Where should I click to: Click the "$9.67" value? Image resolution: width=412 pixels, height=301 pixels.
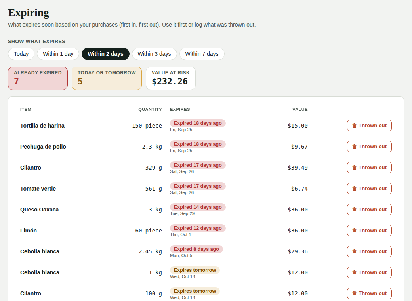tap(299, 147)
